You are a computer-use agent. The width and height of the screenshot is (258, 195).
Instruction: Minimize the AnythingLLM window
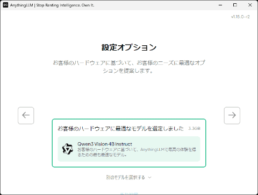click(220, 5)
